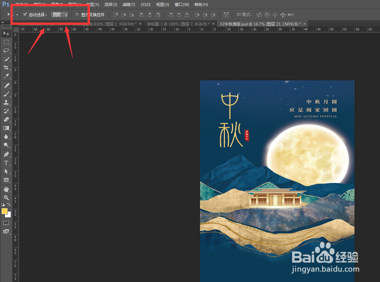Open the 类型(Y) menu

(x=92, y=5)
